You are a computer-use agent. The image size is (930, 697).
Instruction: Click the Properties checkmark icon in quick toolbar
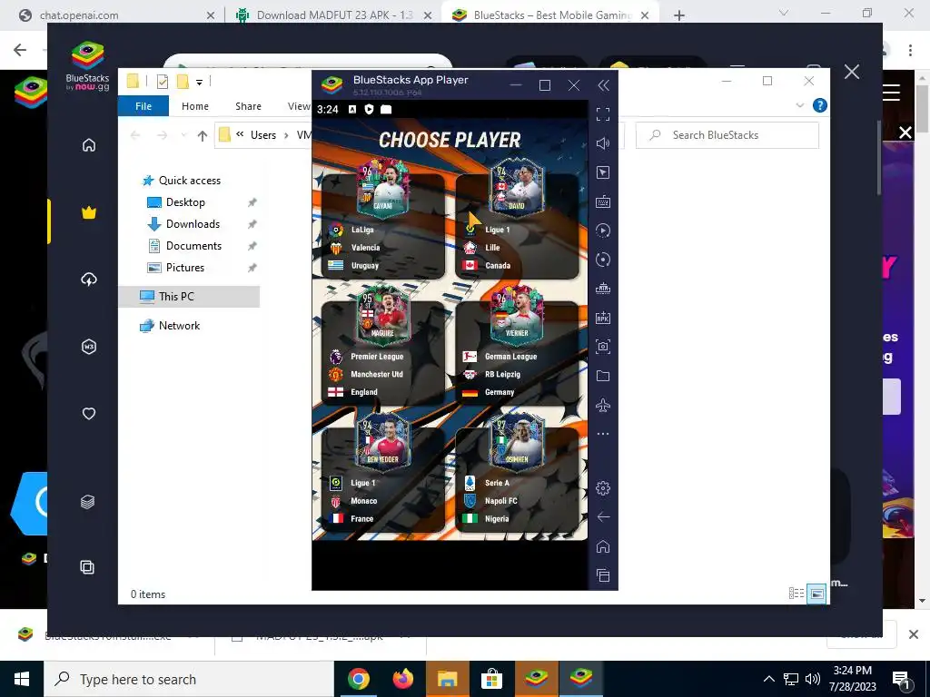[162, 82]
